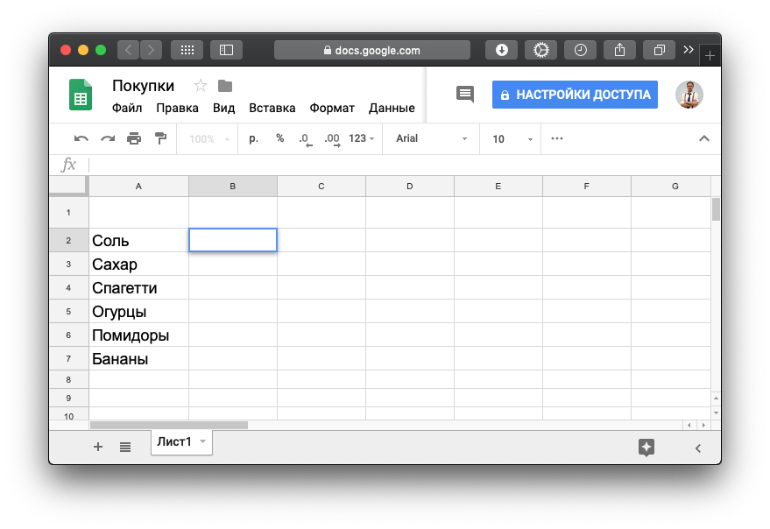Viewport: 770px width, 529px height.
Task: Open the Explore panel at bottom right
Action: tap(646, 448)
